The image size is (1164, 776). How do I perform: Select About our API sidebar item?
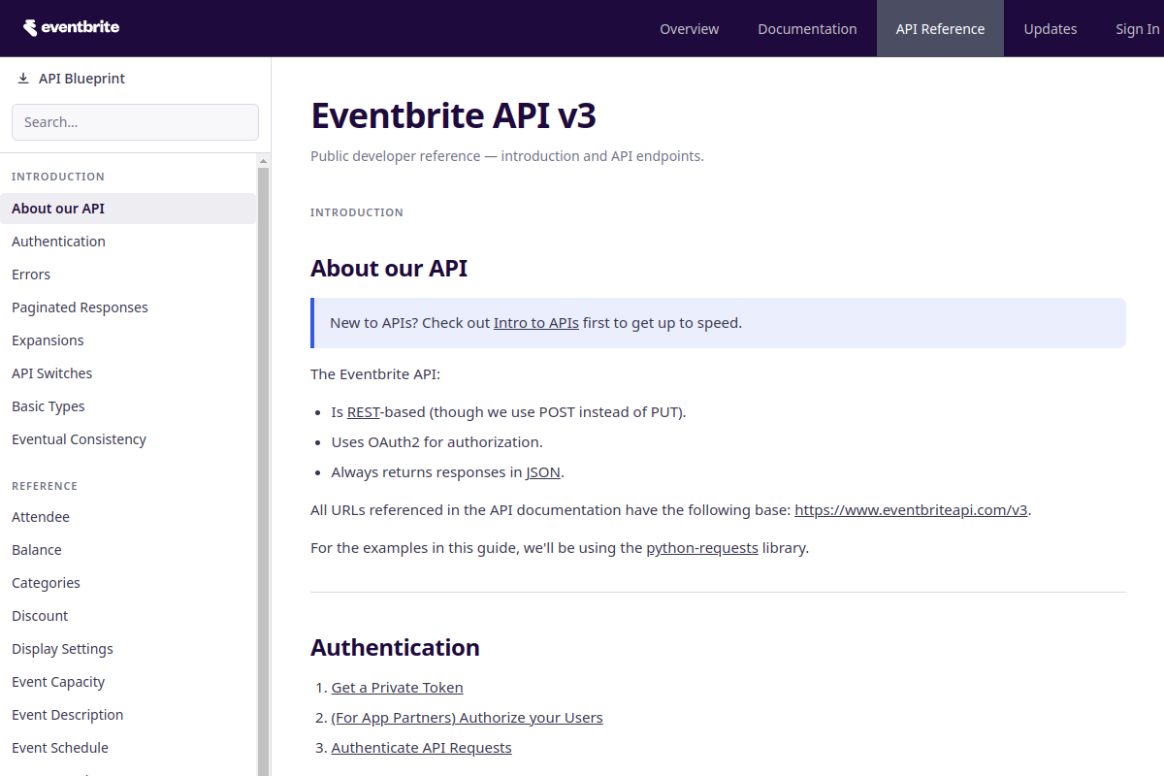128,209
